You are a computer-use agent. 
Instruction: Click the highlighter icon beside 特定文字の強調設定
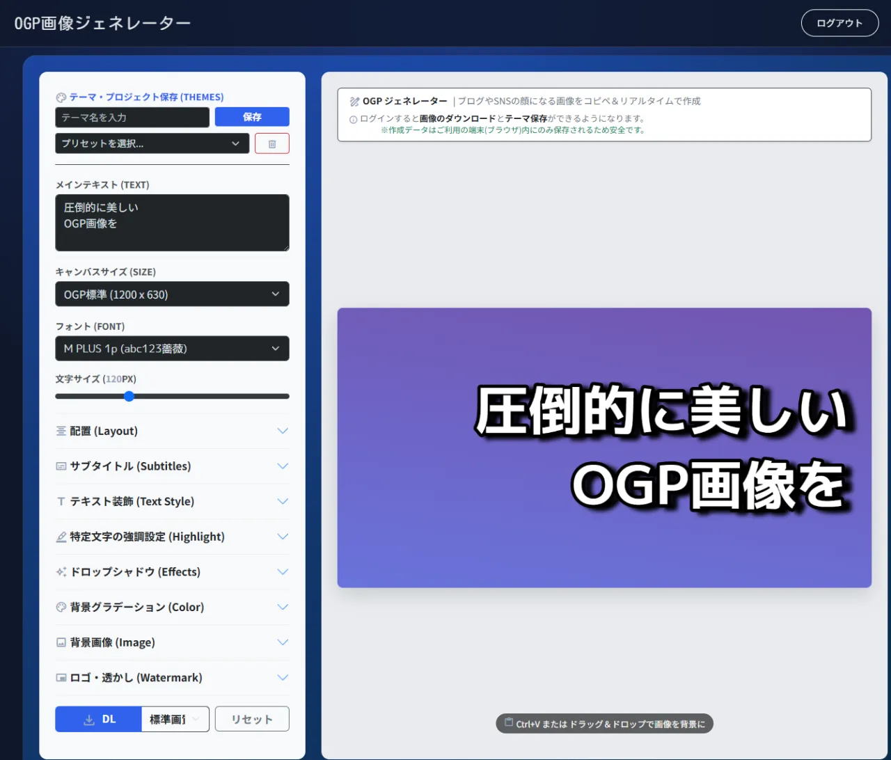coord(61,537)
